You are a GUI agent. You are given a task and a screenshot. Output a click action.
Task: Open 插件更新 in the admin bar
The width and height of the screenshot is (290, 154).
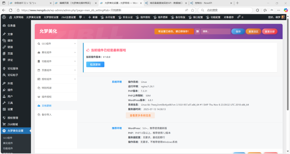coord(161,17)
